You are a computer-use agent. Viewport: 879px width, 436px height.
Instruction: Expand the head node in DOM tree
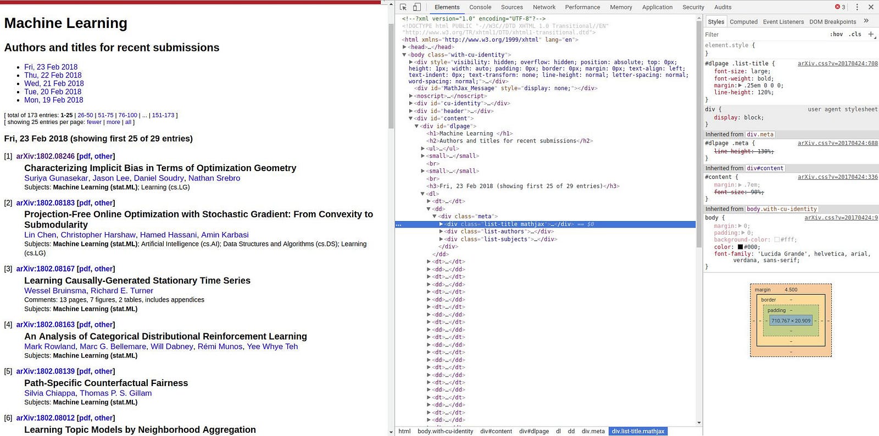pos(405,47)
